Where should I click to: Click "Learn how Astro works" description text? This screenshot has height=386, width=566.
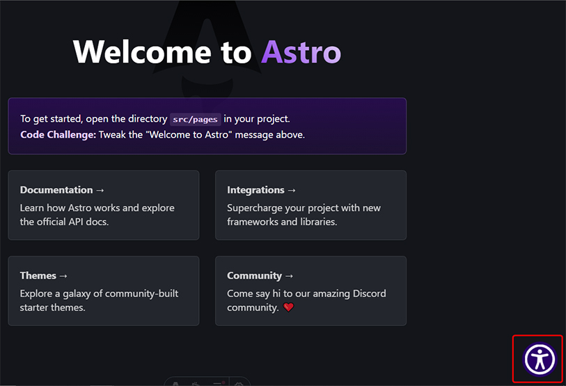(x=97, y=208)
